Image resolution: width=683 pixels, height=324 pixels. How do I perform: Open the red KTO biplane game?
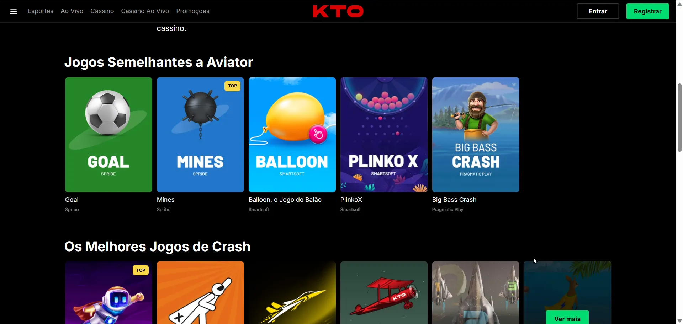pos(384,293)
